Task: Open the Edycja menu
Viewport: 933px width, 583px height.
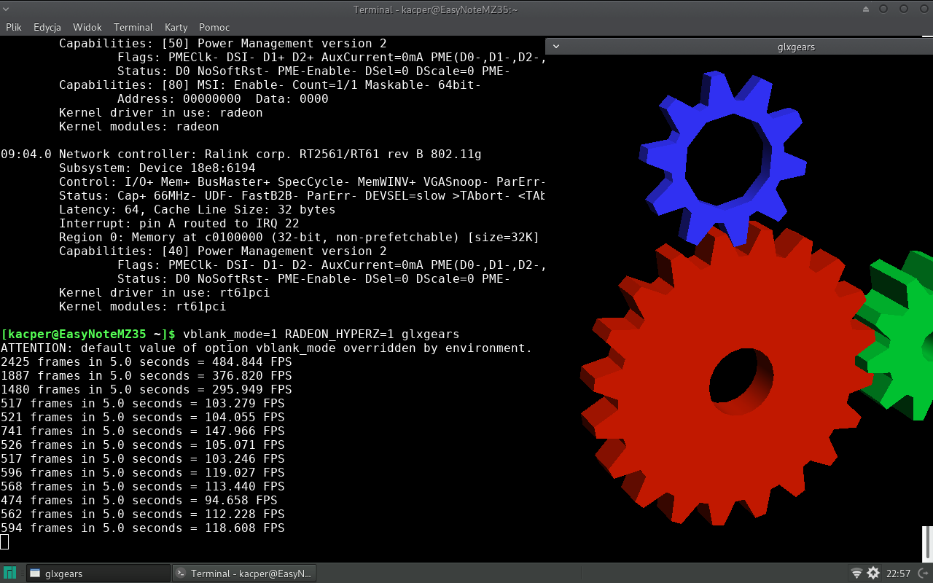Action: 47,27
